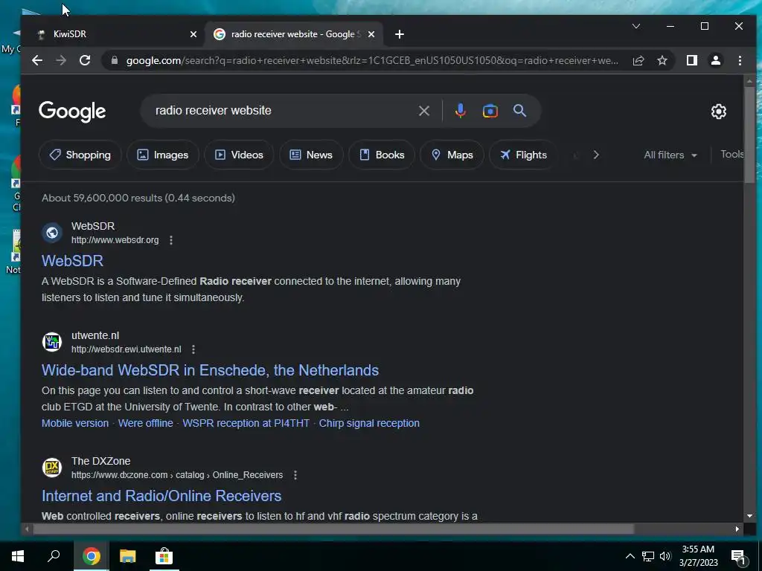Submit search with magnifier icon
The width and height of the screenshot is (762, 571).
519,111
